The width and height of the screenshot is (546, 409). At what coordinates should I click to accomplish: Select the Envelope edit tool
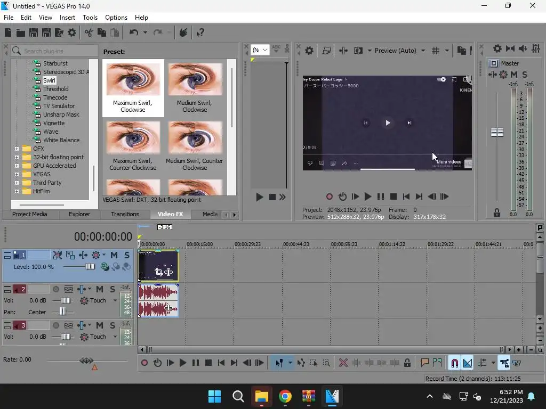[x=301, y=363]
